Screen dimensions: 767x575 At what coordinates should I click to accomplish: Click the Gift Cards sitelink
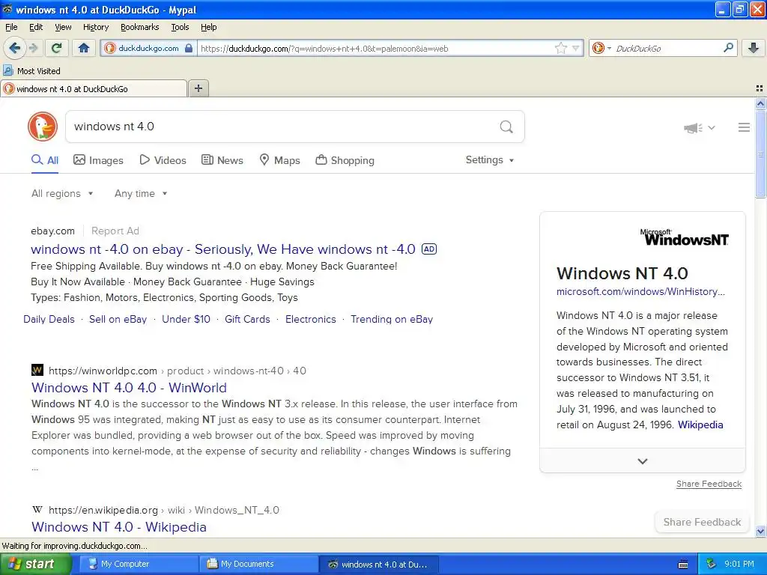point(247,319)
